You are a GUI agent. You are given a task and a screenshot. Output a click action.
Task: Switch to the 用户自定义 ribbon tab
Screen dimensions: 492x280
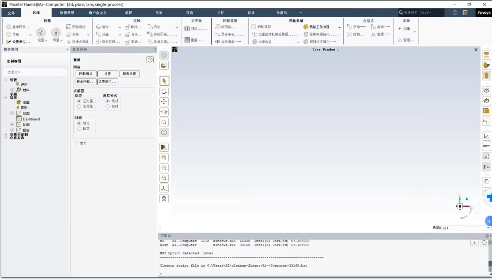pos(97,13)
